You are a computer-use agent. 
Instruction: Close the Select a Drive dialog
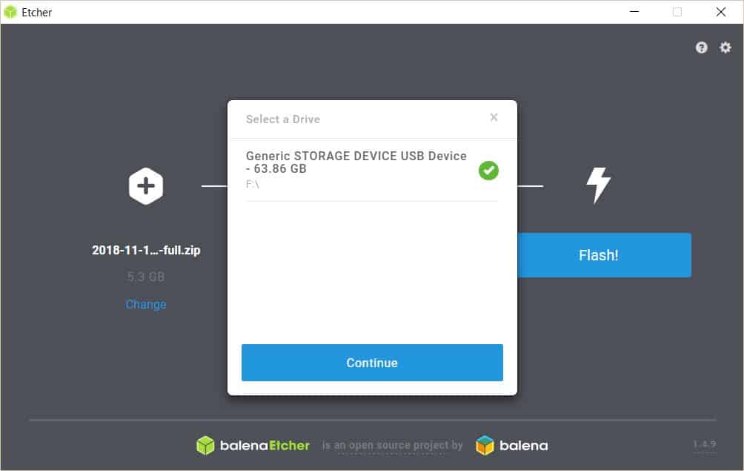(494, 117)
